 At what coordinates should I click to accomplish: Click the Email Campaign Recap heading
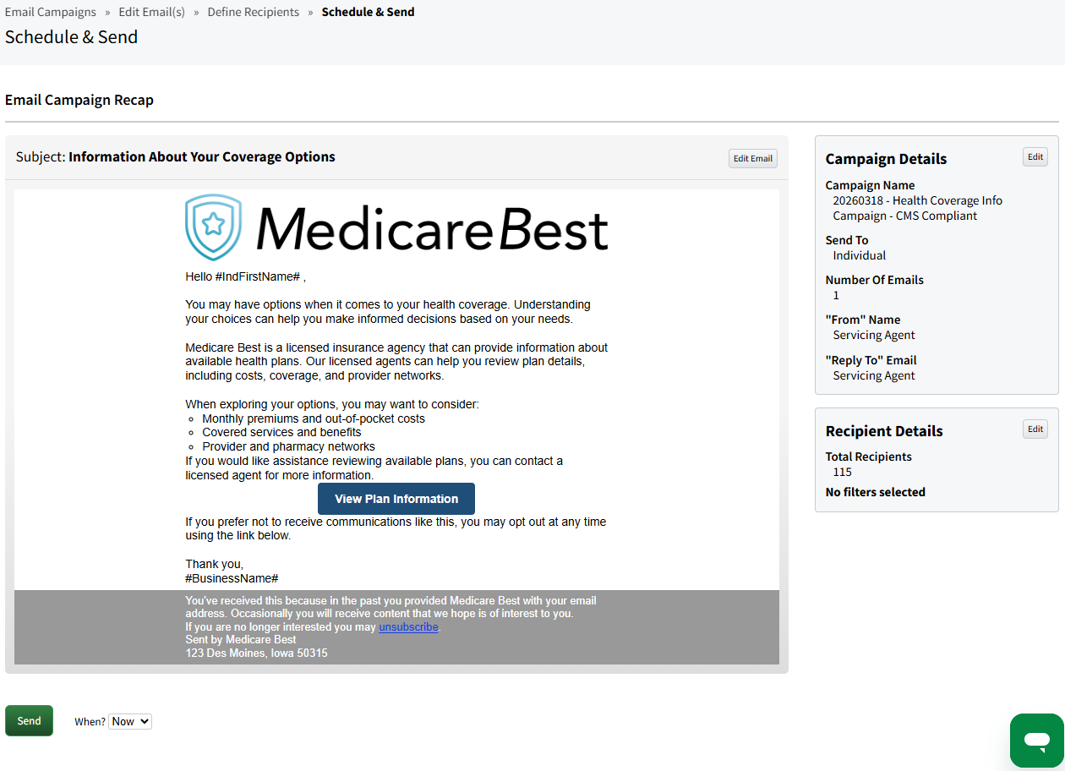[x=79, y=99]
